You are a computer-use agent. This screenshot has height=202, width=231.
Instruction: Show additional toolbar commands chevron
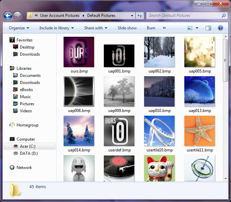coord(164,28)
